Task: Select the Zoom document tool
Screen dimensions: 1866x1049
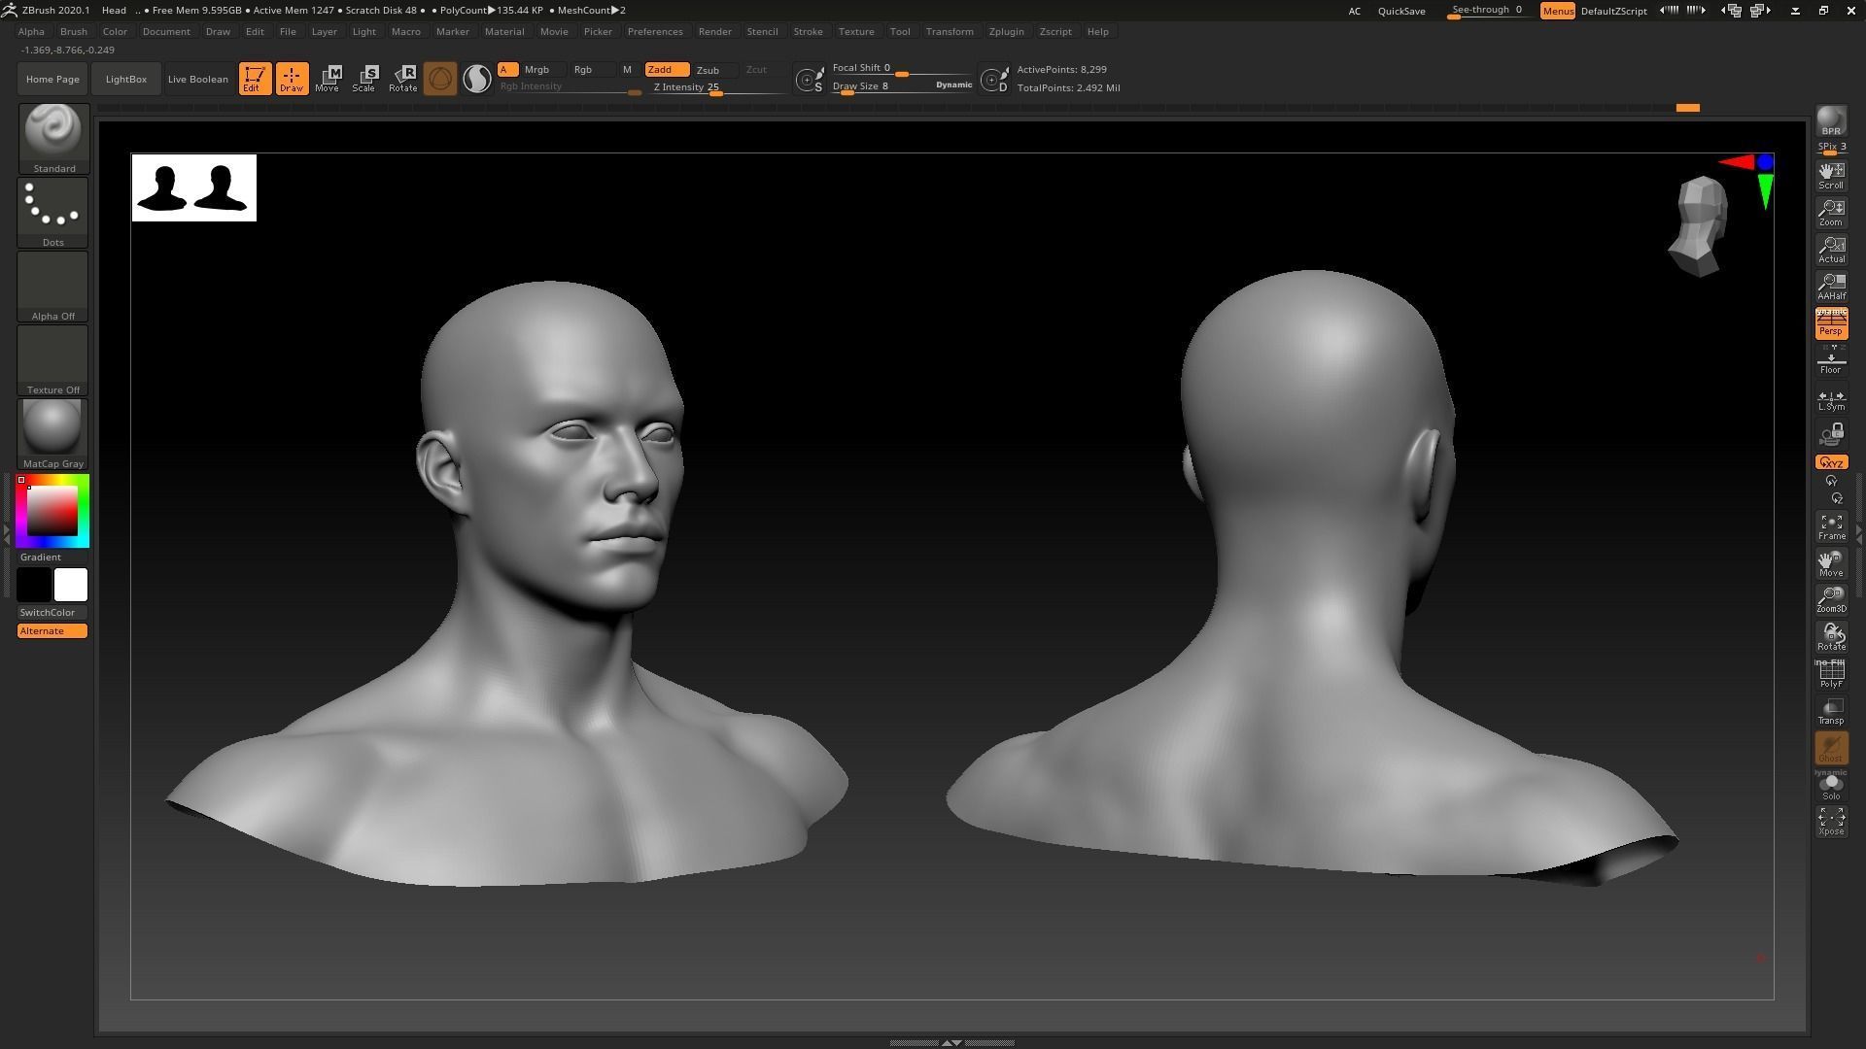Action: click(1831, 213)
